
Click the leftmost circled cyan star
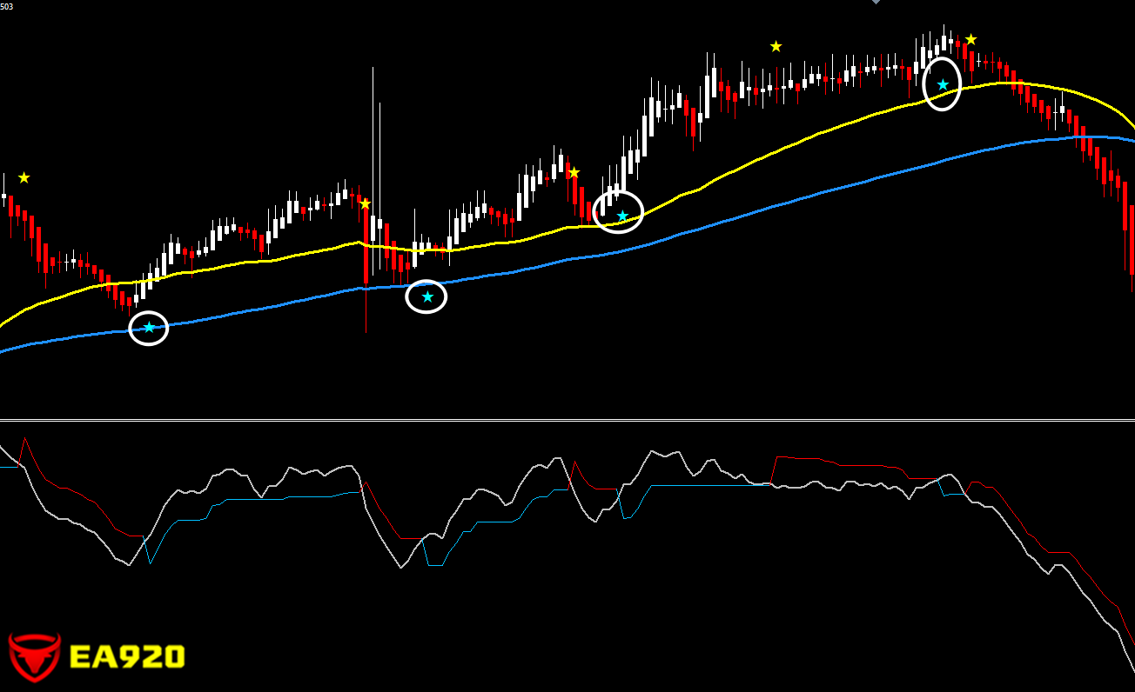click(149, 328)
